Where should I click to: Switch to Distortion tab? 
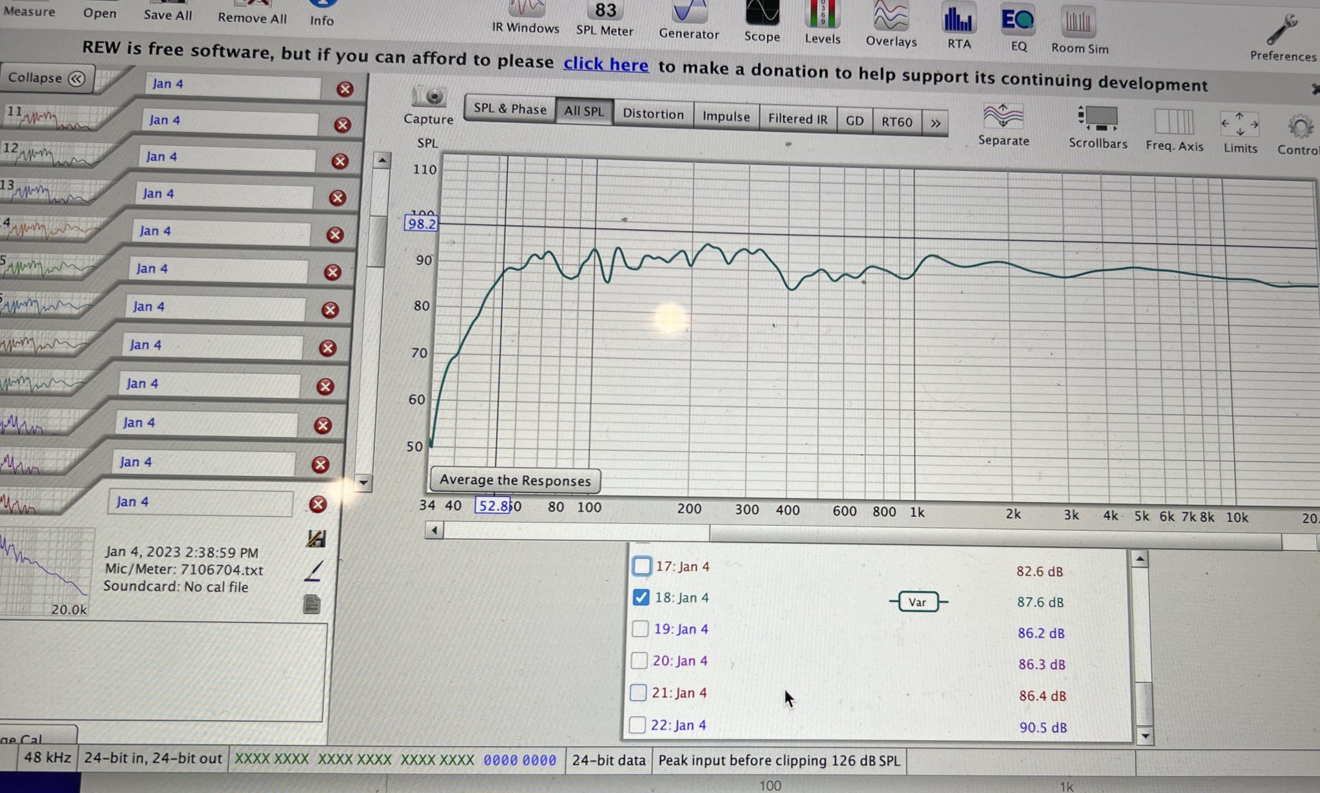[653, 114]
